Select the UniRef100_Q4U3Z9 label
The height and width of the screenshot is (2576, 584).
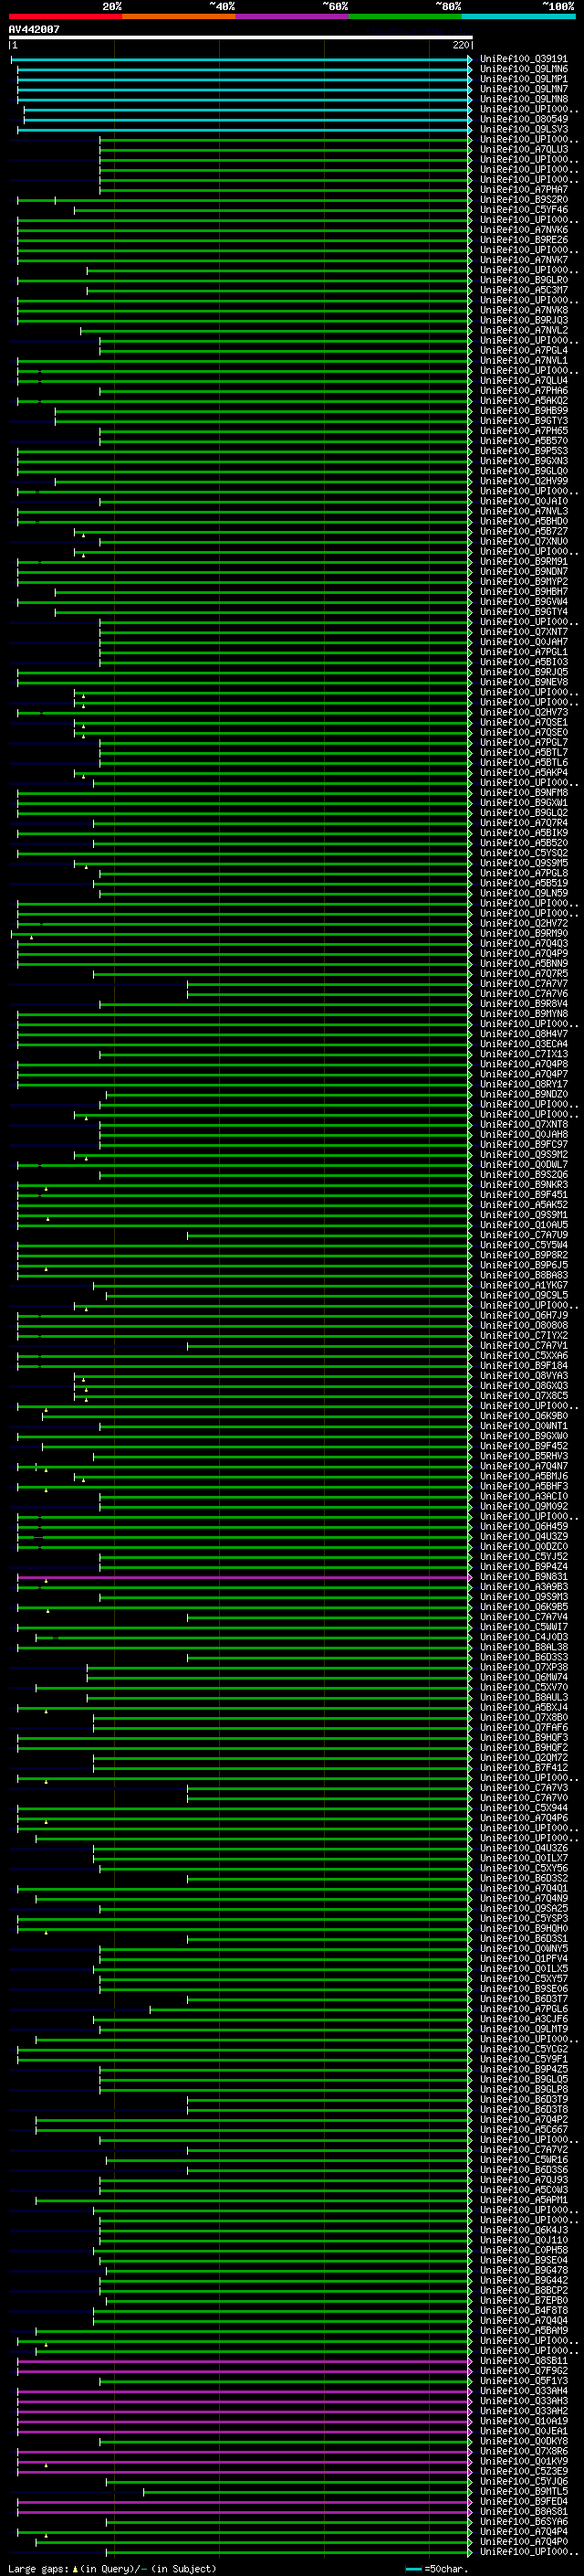coord(523,1537)
